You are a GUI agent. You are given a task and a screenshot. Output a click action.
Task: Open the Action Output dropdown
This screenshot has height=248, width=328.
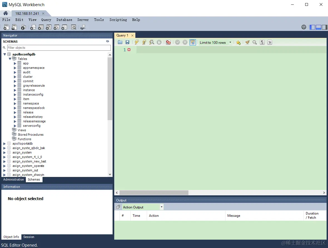(x=161, y=207)
